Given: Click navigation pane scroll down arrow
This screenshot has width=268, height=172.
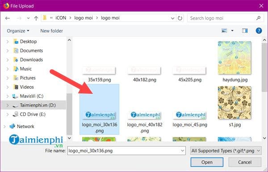Looking at the screenshot, I should tap(69, 138).
